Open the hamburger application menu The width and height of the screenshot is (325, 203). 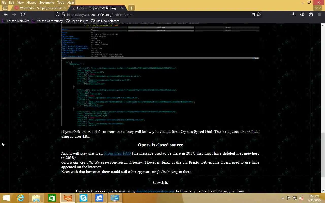(x=319, y=15)
